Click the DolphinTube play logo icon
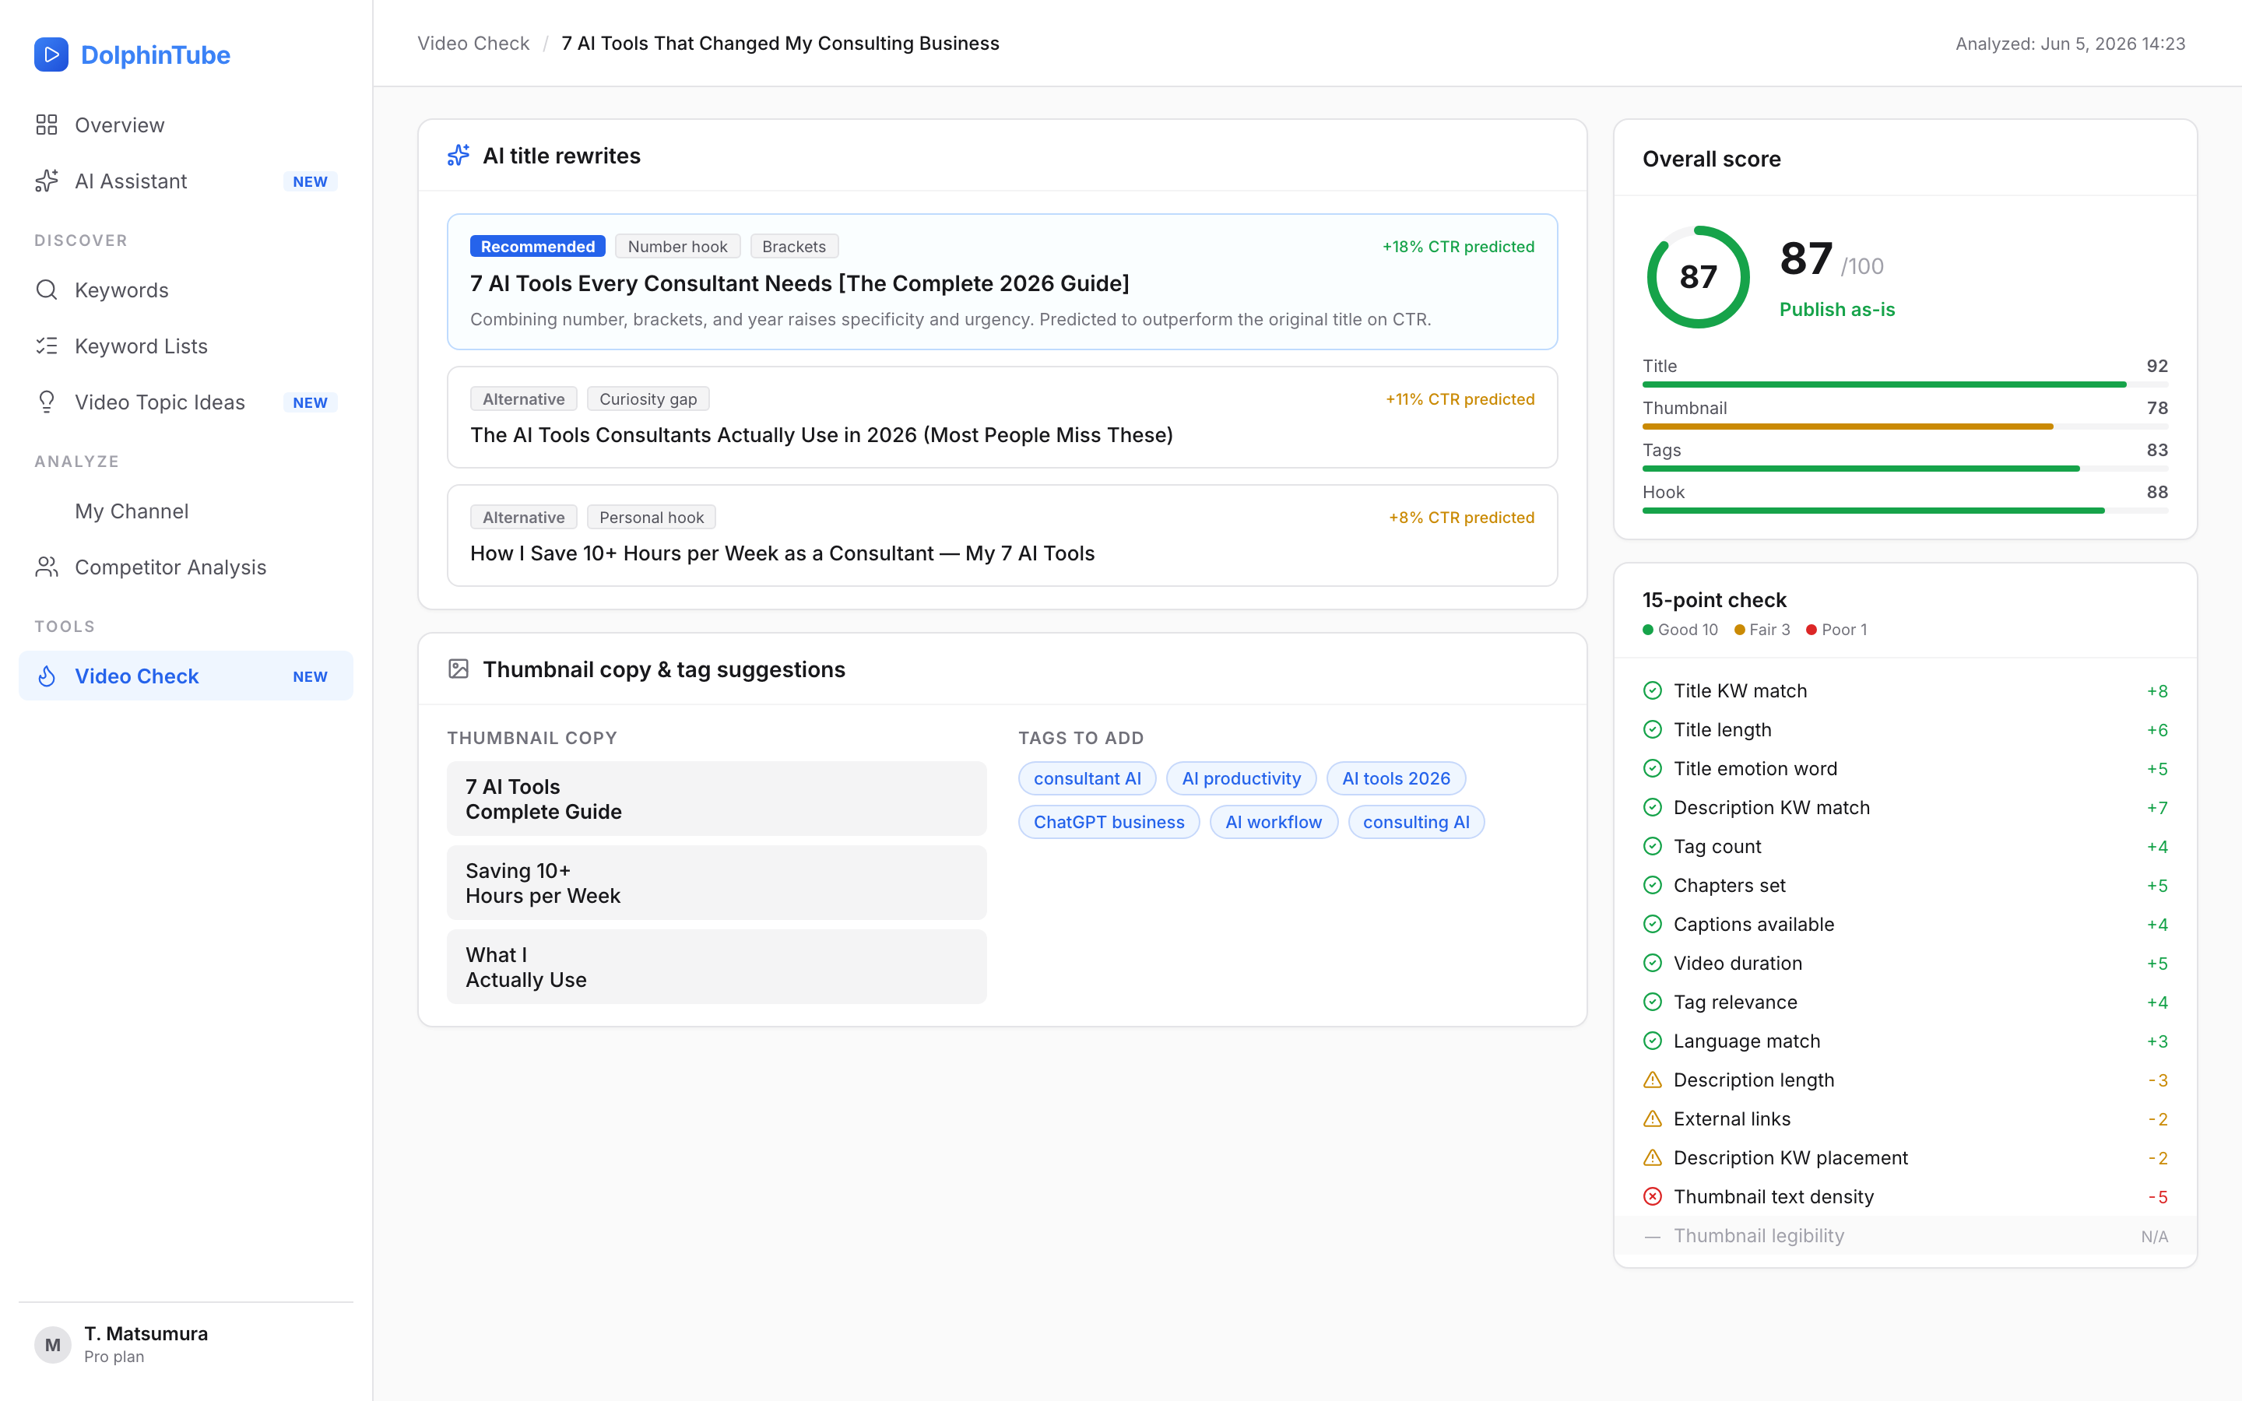Viewport: 2242px width, 1401px height. pyautogui.click(x=51, y=54)
